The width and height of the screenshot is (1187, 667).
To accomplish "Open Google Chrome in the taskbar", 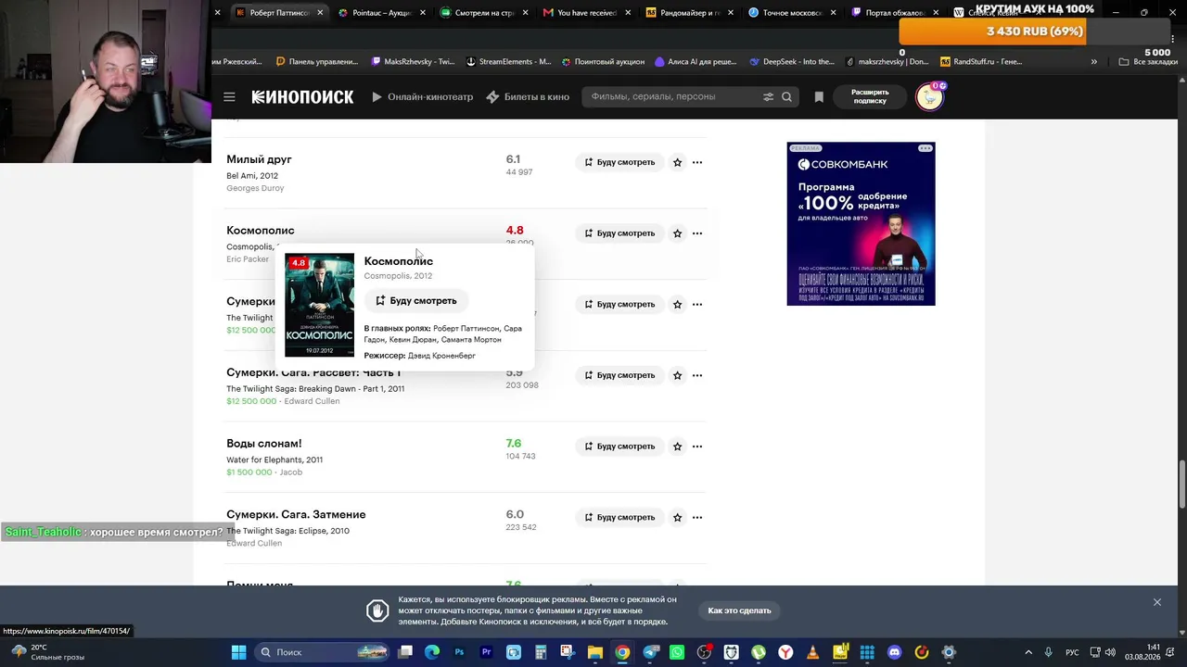I will pos(622,652).
